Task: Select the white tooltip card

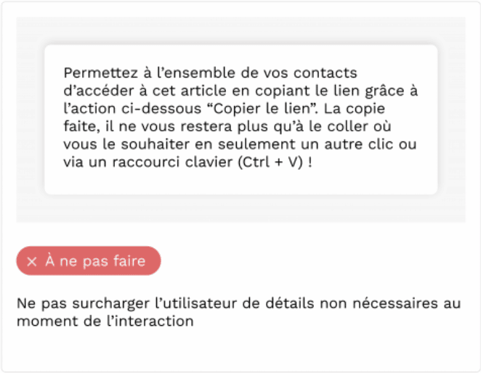Action: click(241, 120)
